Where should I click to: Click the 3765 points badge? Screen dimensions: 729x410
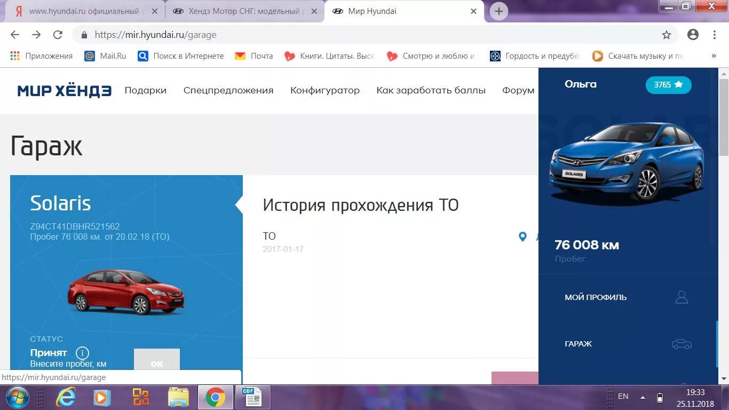click(668, 85)
